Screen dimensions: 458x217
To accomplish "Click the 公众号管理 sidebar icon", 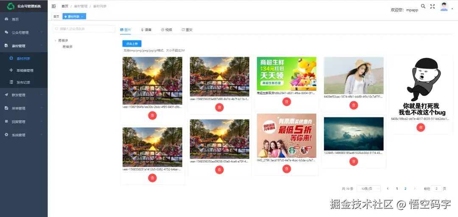I will click(x=6, y=32).
